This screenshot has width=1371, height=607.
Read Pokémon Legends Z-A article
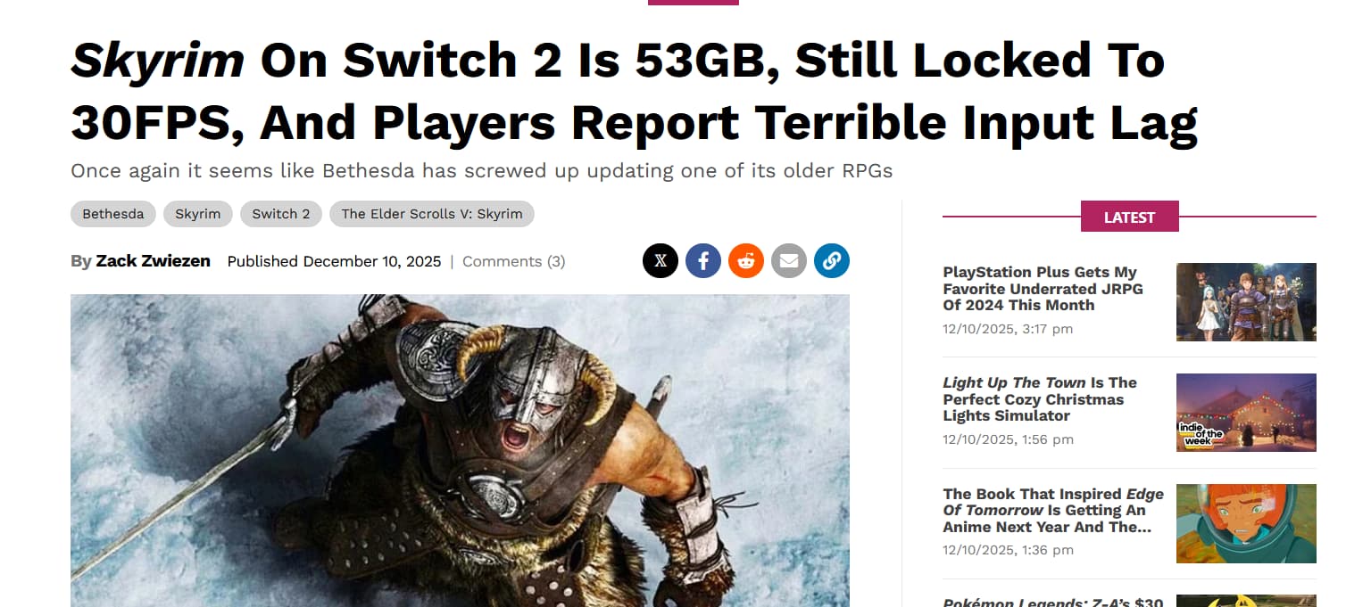click(x=1053, y=602)
